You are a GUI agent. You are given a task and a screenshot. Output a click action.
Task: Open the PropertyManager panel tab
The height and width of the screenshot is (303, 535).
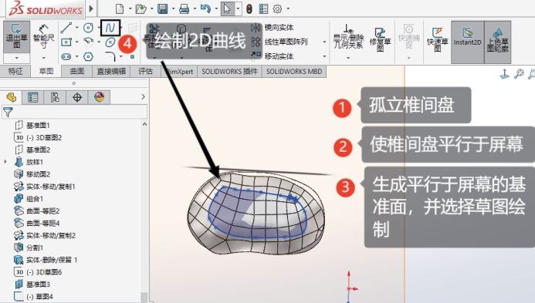[33, 97]
